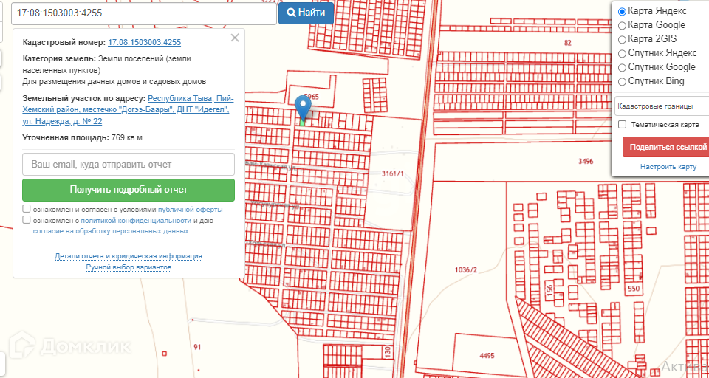Image resolution: width=709 pixels, height=378 pixels.
Task: Close the cadastral info panel
Action: (x=235, y=38)
